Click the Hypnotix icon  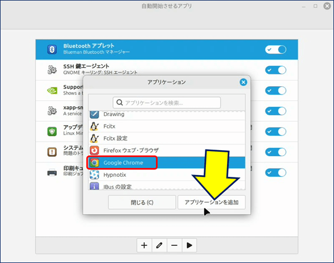click(95, 175)
